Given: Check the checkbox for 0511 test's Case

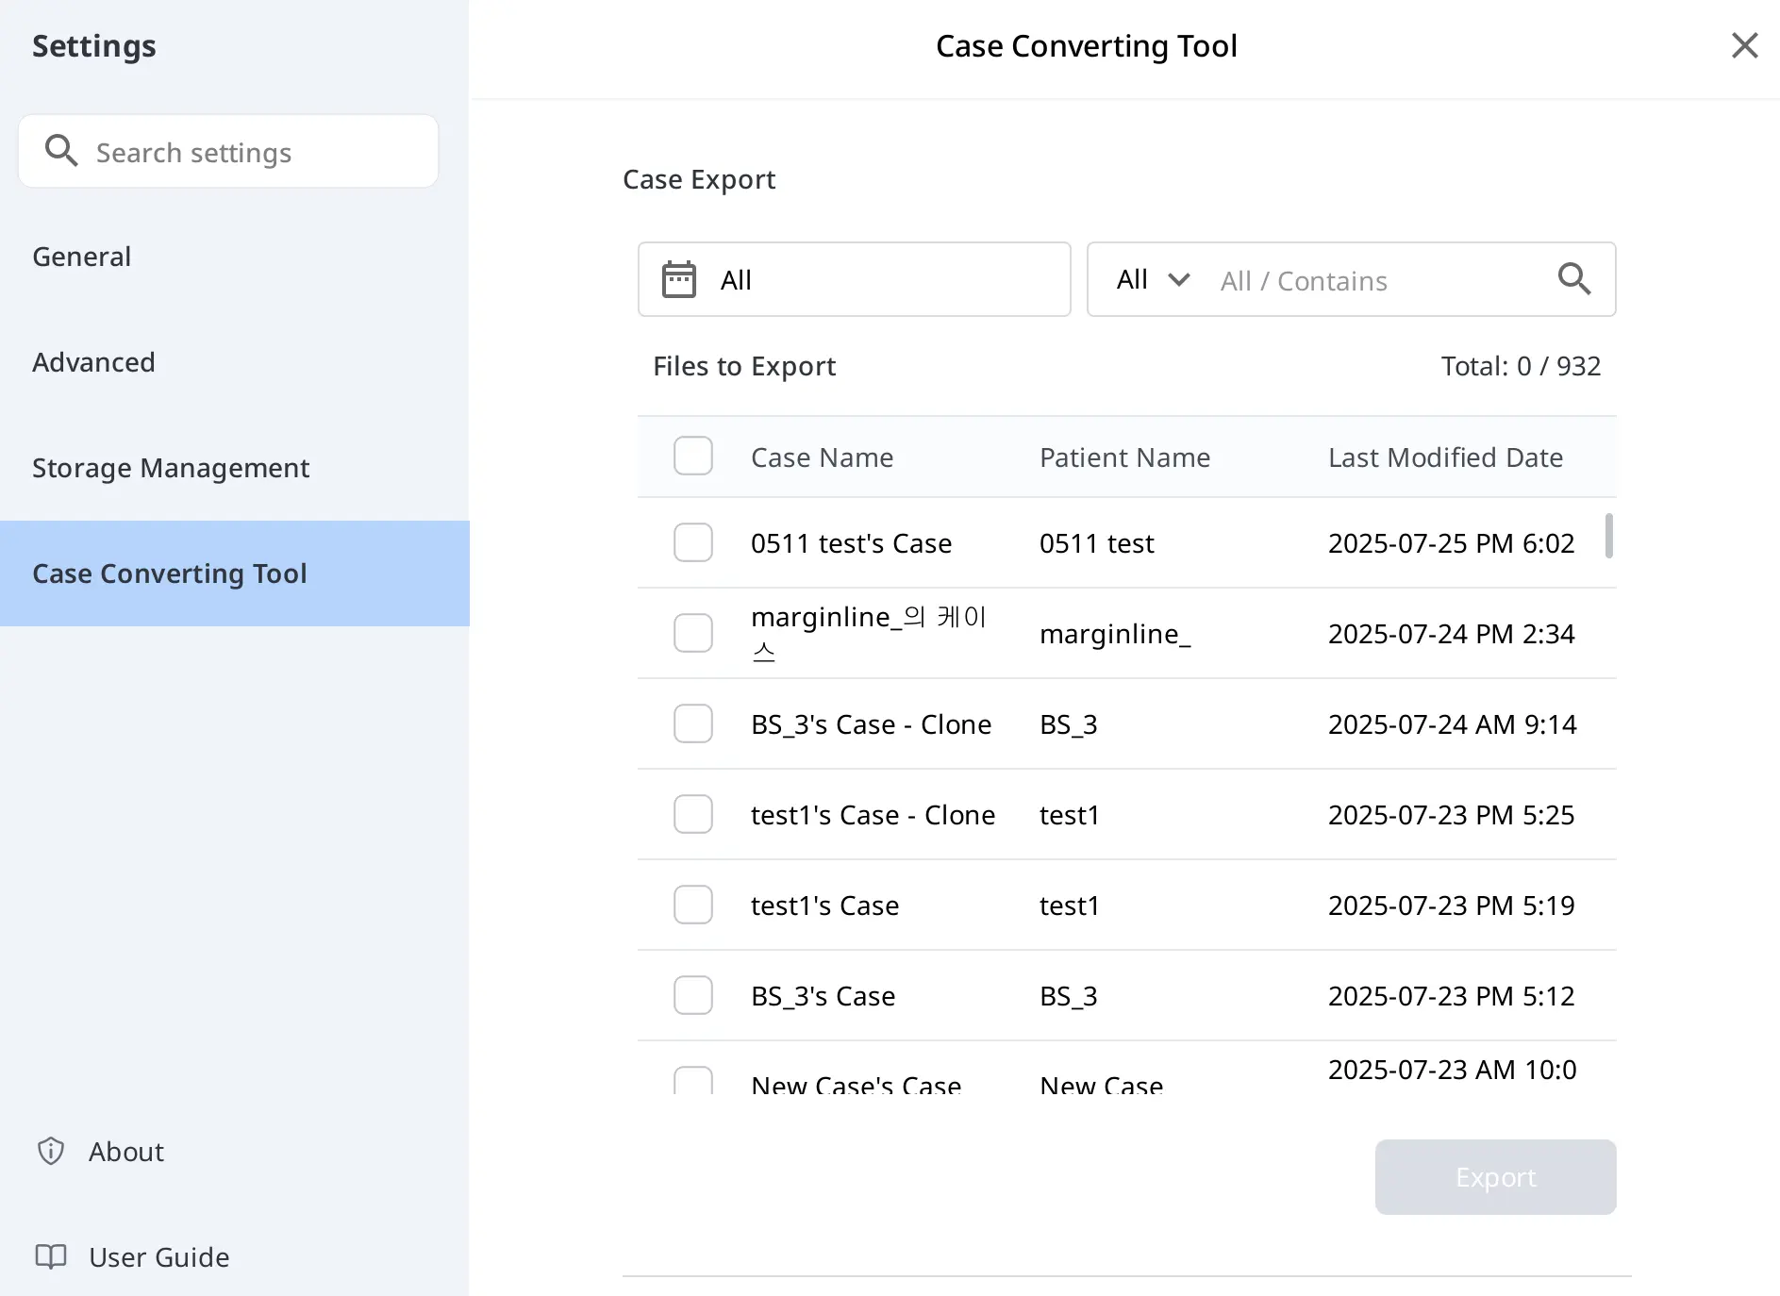Looking at the screenshot, I should click(693, 542).
